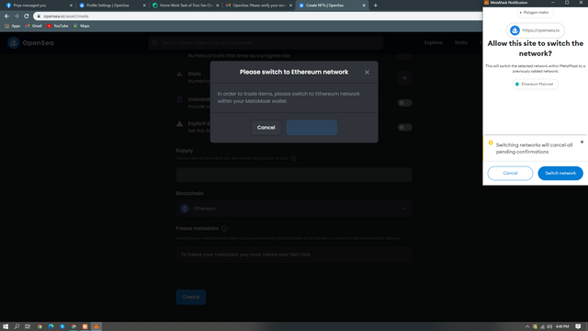
Task: Toggle Explicit & Sensitive Content switch
Action: point(404,128)
